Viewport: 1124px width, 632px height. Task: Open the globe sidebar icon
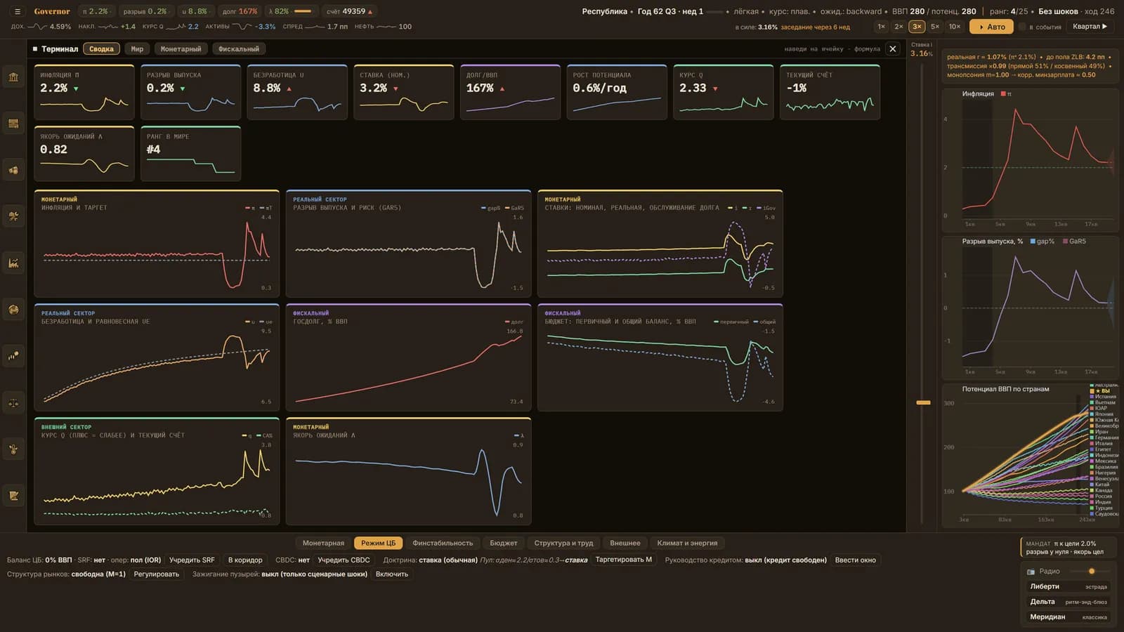(13, 310)
